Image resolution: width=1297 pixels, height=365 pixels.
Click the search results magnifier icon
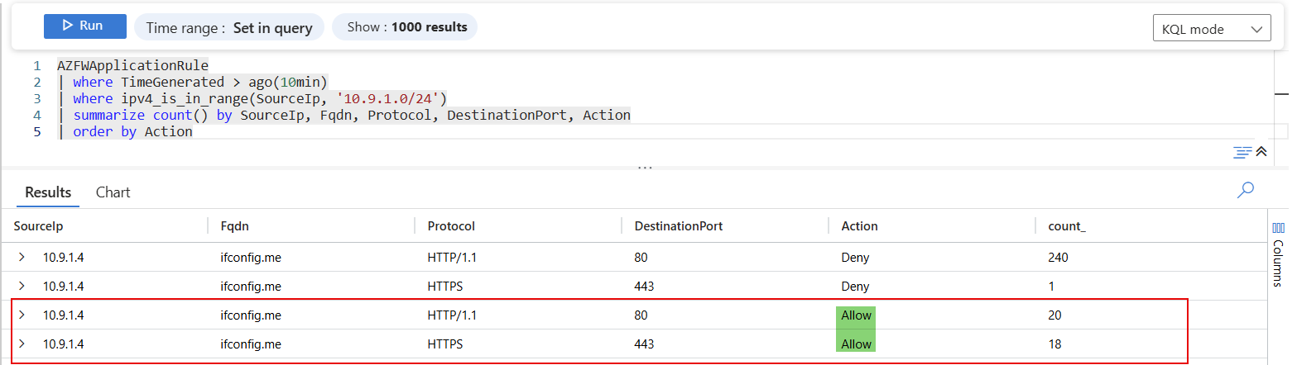click(x=1245, y=191)
